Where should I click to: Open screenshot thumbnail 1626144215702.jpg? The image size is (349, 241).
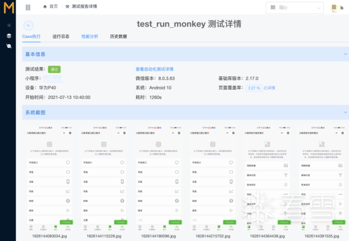(x=213, y=178)
